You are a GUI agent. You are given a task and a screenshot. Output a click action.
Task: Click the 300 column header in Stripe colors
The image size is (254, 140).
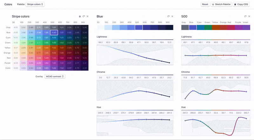pyautogui.click(x=37, y=22)
